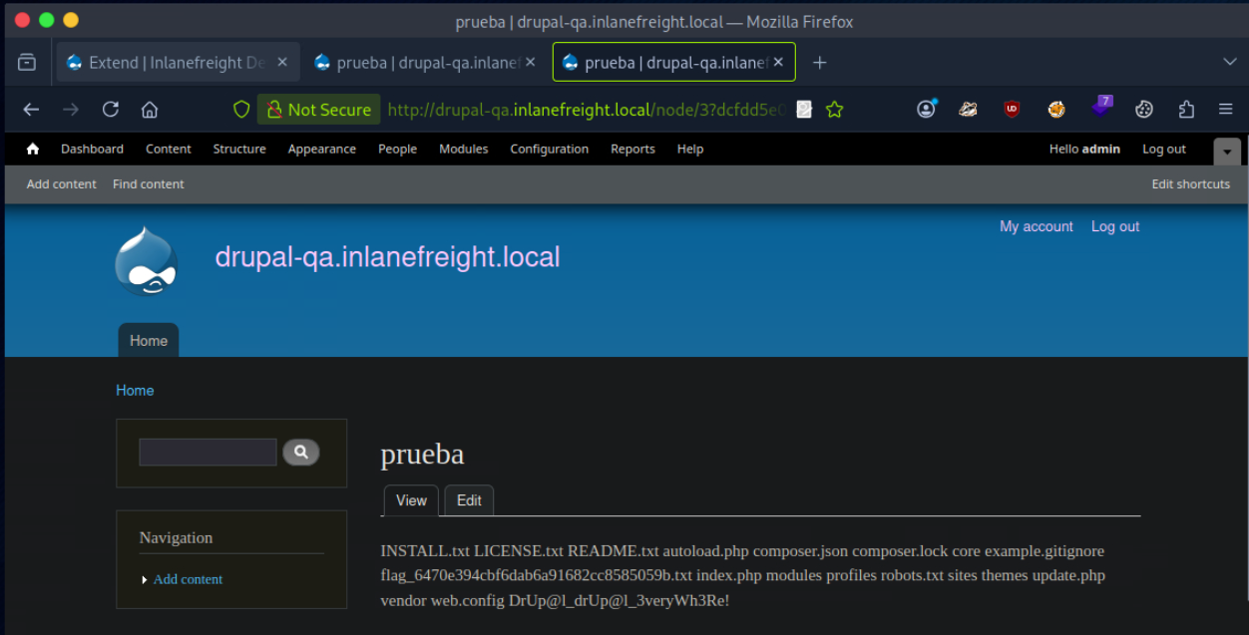
Task: Open the Firefox hamburger application menu
Action: [1226, 110]
